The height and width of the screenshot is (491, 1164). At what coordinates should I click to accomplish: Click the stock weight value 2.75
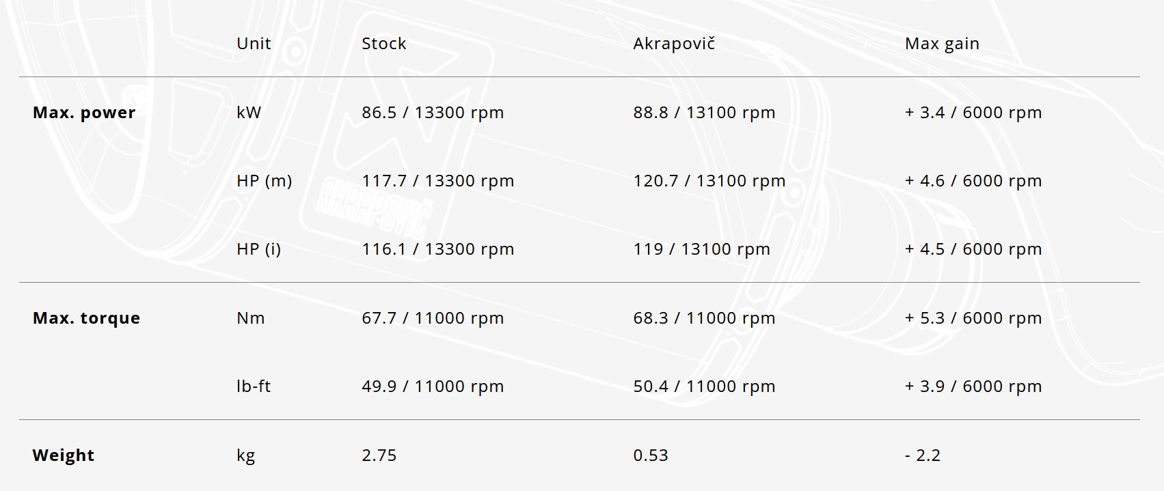[379, 455]
